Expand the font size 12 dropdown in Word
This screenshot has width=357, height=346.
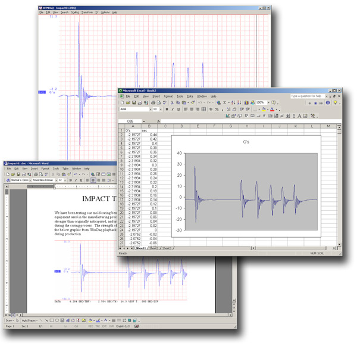pyautogui.click(x=65, y=180)
